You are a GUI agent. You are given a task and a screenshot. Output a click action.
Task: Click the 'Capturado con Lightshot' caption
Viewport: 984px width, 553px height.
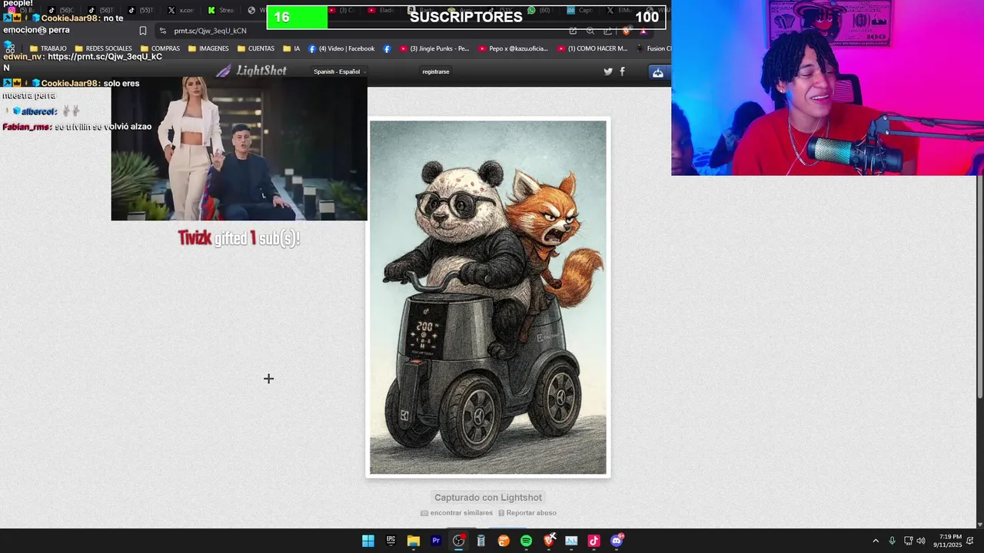click(x=488, y=498)
